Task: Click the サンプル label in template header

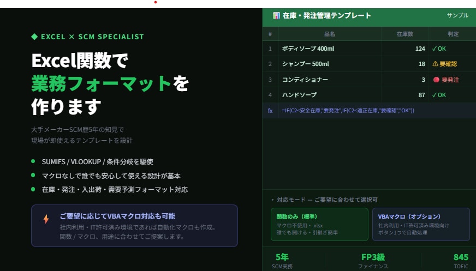Action: click(x=457, y=15)
